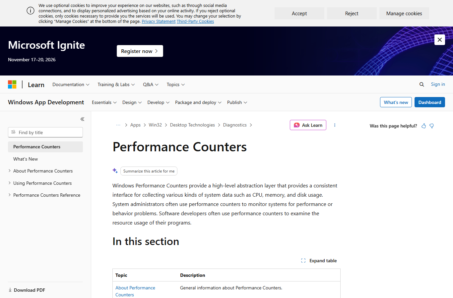Click the Expand table button label

(323, 261)
